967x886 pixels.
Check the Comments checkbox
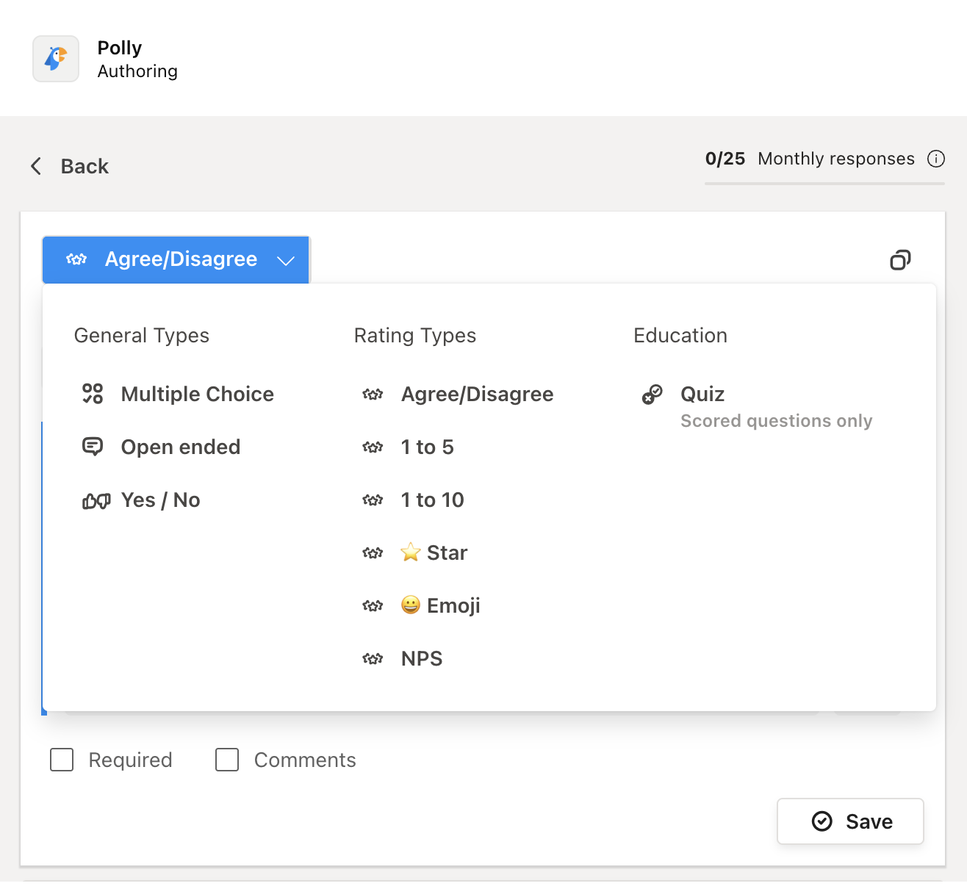coord(227,760)
